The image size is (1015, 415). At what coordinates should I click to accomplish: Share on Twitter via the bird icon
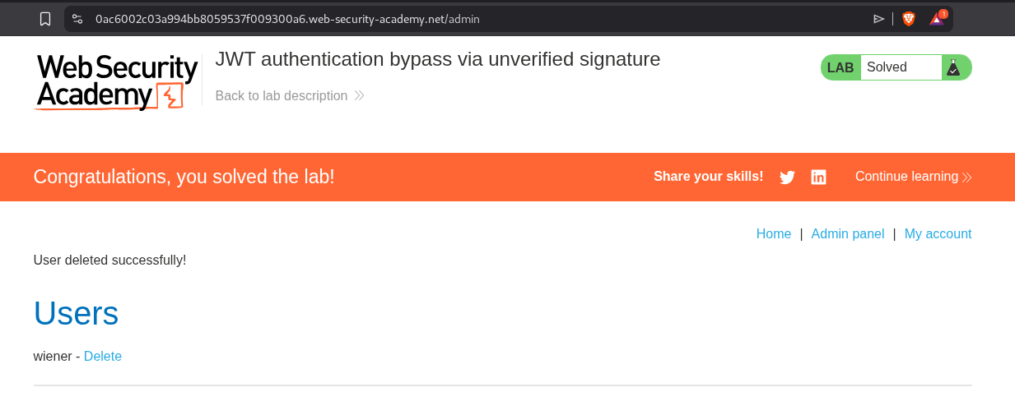click(x=787, y=178)
